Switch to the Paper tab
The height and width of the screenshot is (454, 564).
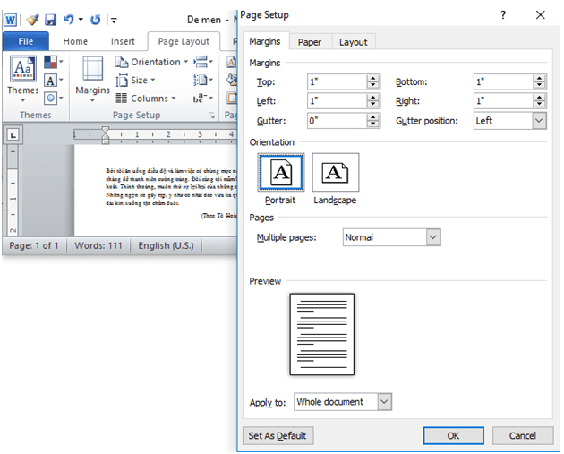tap(310, 42)
